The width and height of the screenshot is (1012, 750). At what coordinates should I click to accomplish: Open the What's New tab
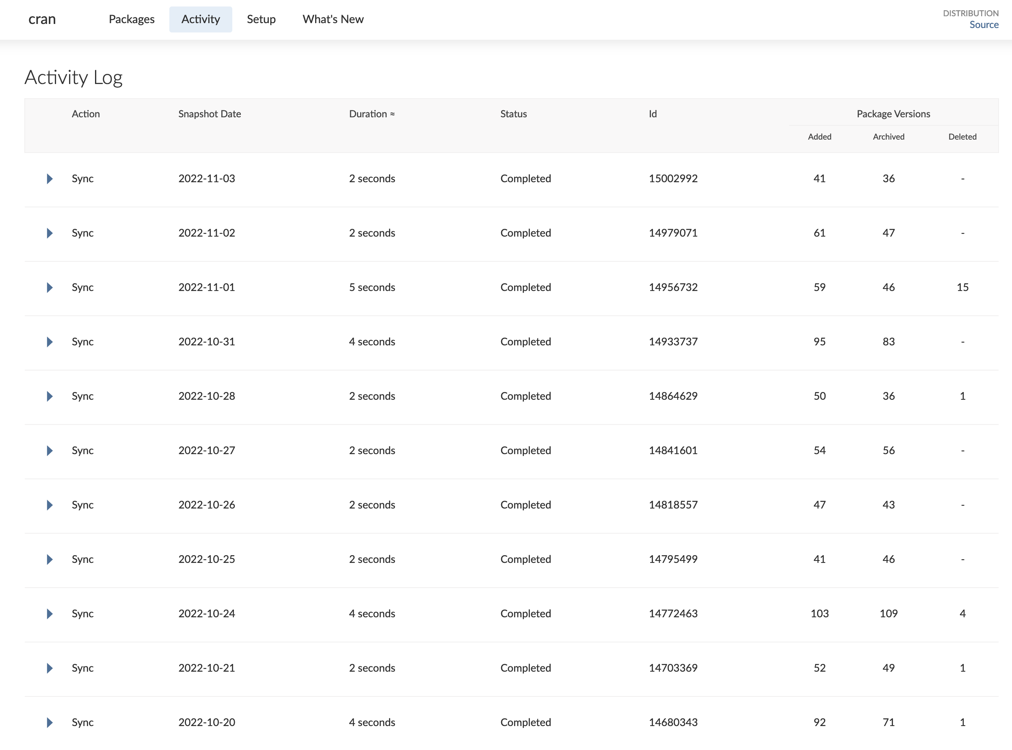[333, 19]
